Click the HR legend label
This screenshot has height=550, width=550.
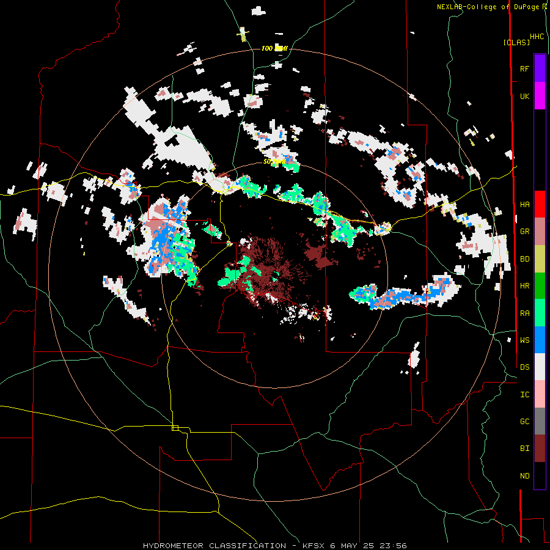click(x=524, y=286)
